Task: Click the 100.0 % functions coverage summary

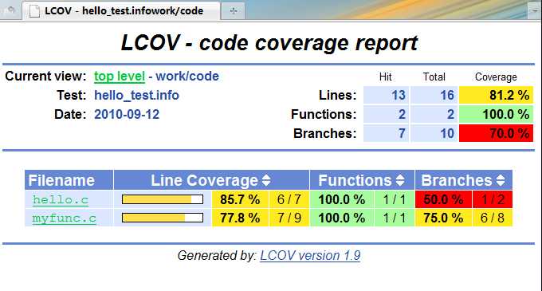Action: coord(496,114)
